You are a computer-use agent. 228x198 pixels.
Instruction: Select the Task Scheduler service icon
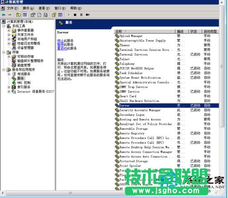(x=117, y=73)
